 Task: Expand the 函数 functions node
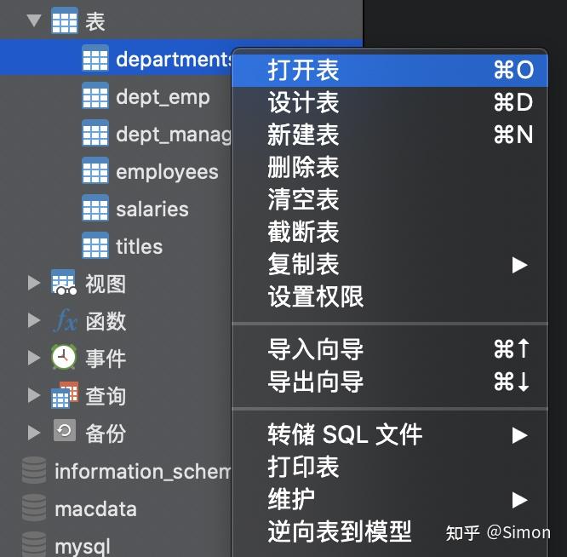(x=34, y=321)
